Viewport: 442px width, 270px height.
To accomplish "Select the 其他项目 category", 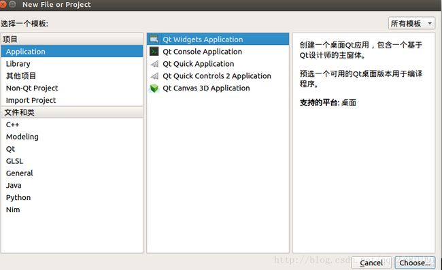I will pyautogui.click(x=72, y=75).
